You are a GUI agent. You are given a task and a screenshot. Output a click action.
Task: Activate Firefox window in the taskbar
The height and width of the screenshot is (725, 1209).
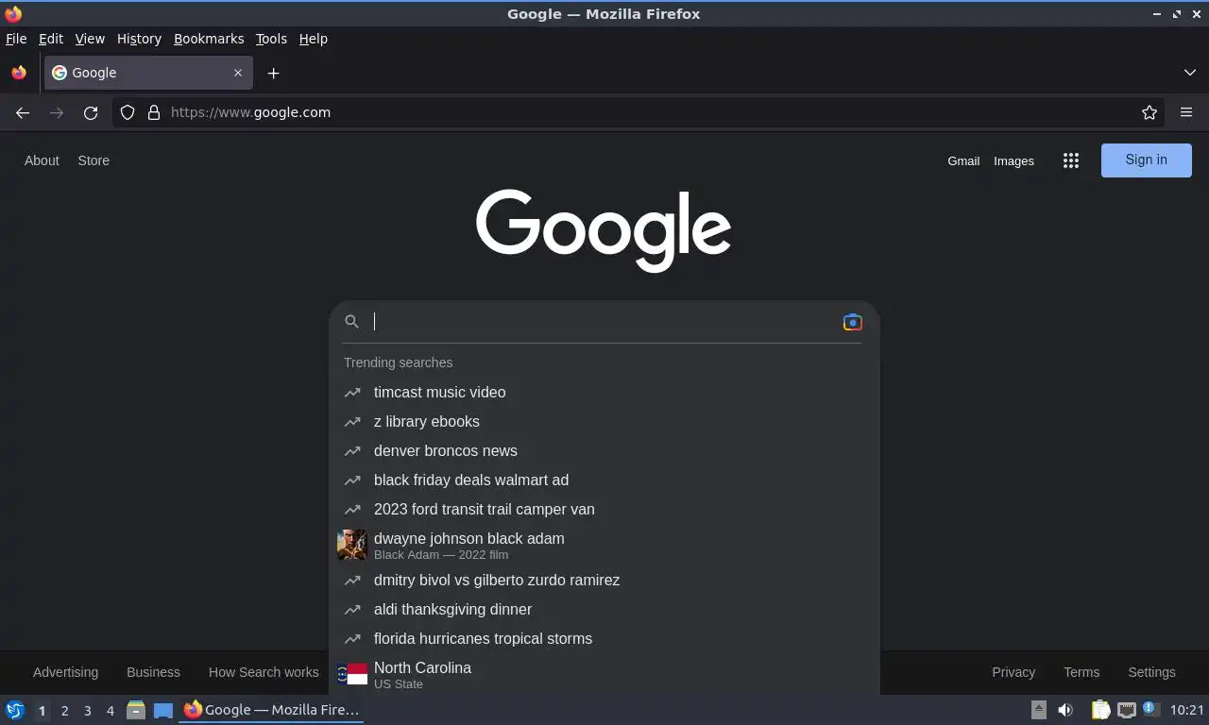click(272, 710)
